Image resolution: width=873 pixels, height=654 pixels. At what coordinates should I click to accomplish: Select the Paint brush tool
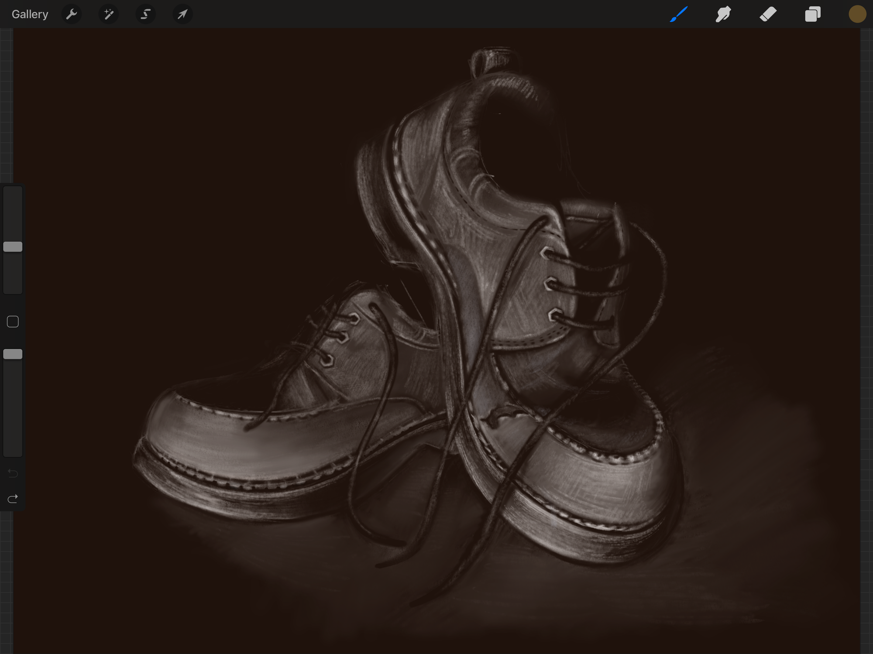click(679, 14)
